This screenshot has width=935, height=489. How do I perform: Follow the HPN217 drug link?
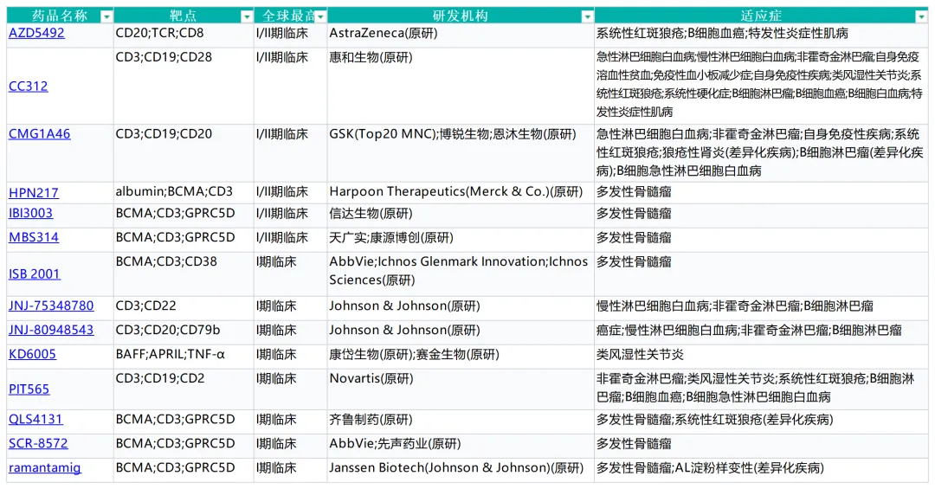click(x=34, y=193)
